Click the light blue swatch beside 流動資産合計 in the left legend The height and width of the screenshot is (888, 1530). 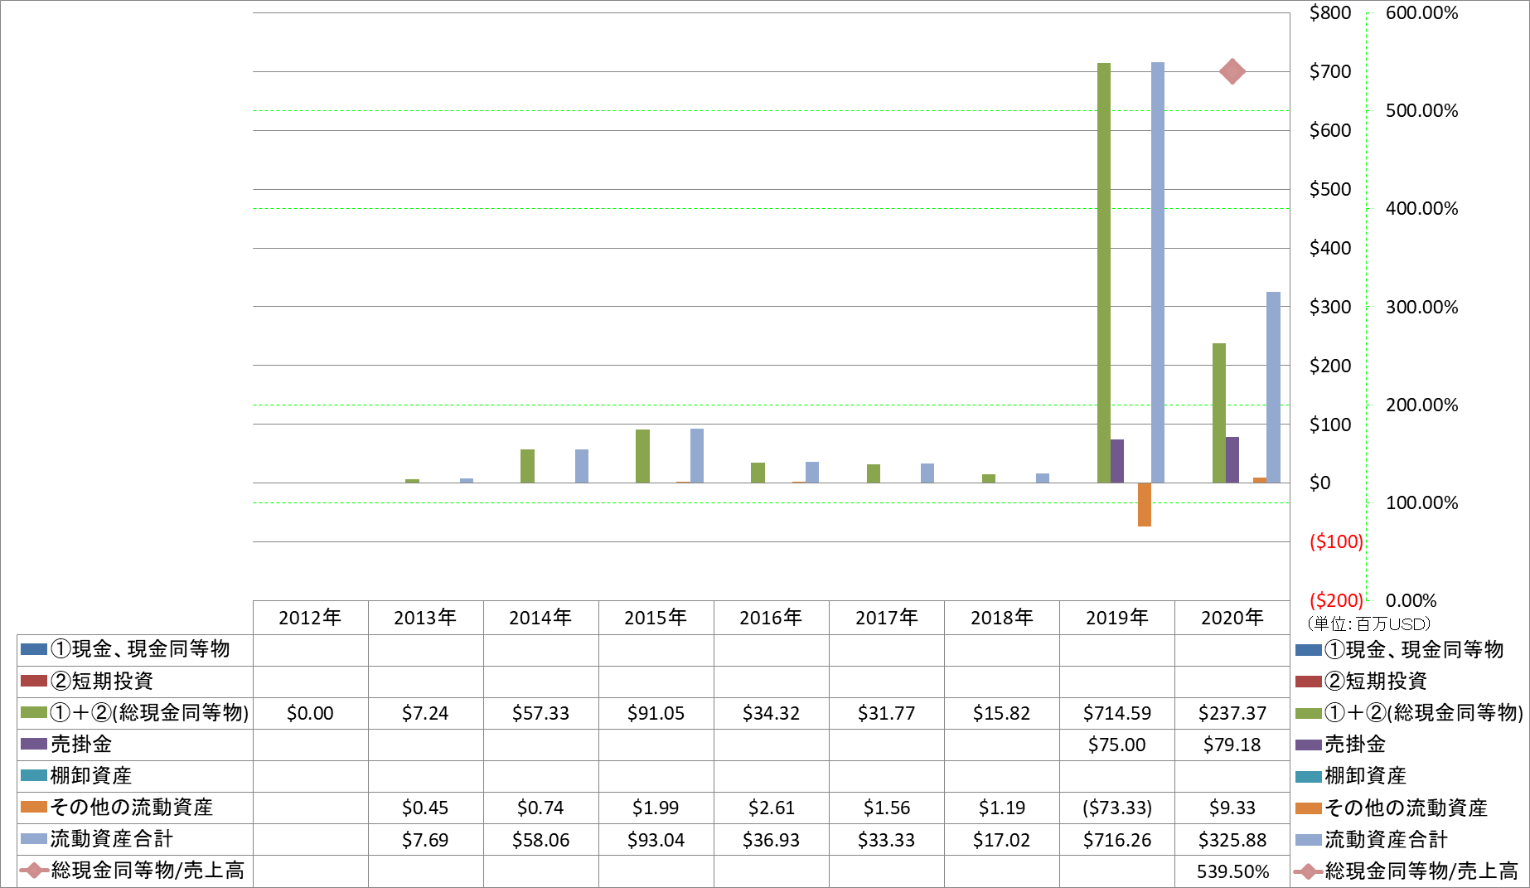point(34,838)
